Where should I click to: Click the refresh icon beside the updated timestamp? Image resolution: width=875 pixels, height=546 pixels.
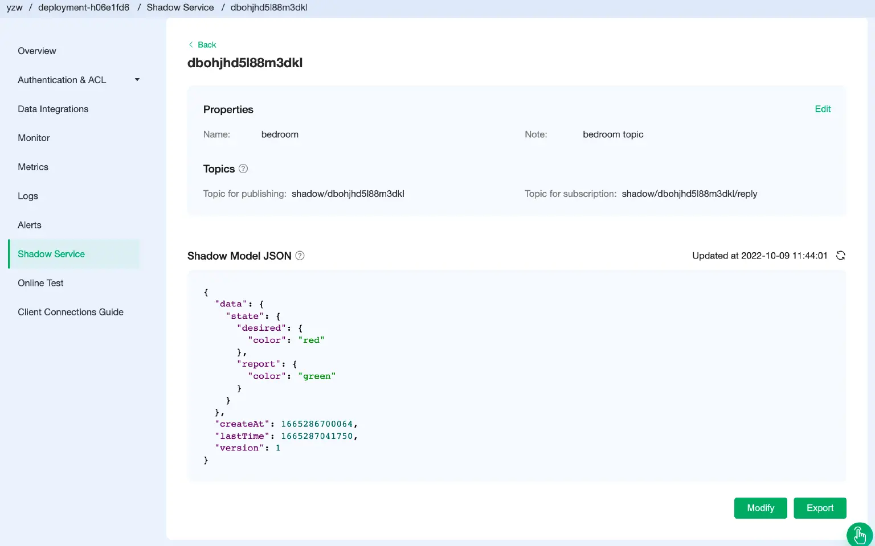click(840, 256)
